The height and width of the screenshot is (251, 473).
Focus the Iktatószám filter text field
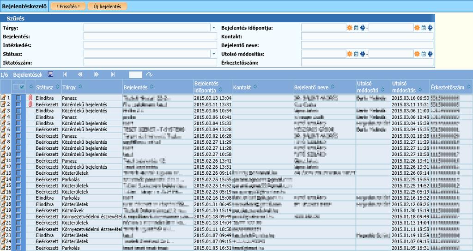point(150,63)
